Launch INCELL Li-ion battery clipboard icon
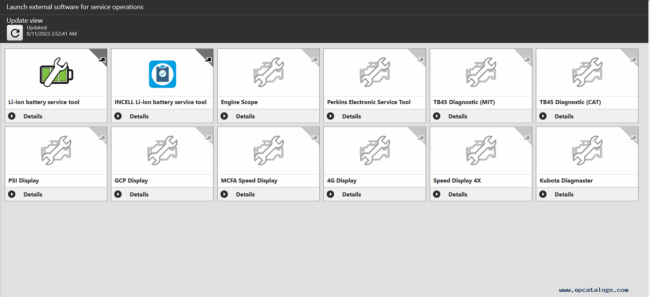 click(162, 74)
